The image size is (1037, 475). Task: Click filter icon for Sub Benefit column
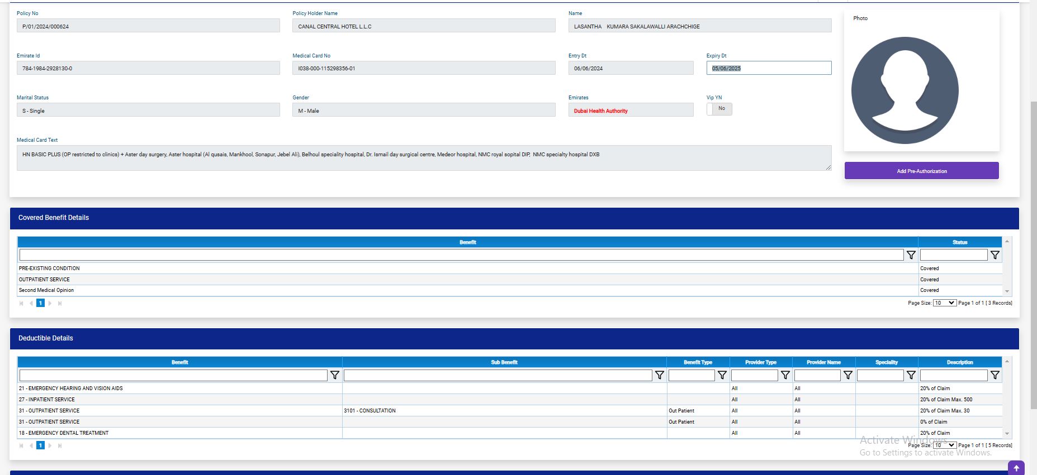click(659, 376)
